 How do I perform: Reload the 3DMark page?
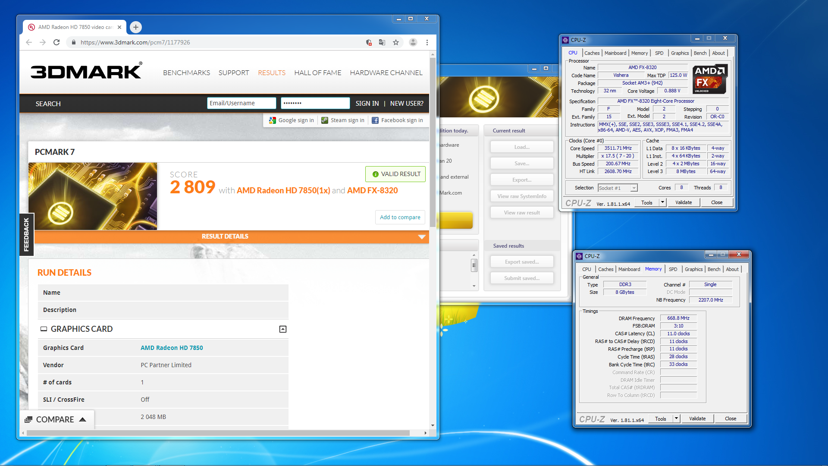pos(56,42)
